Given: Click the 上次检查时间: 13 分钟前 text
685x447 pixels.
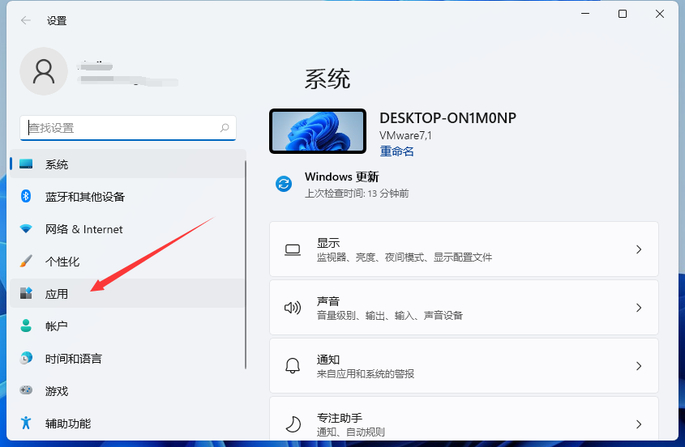Looking at the screenshot, I should tap(357, 194).
